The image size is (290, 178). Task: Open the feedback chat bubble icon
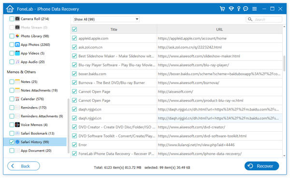click(x=246, y=9)
